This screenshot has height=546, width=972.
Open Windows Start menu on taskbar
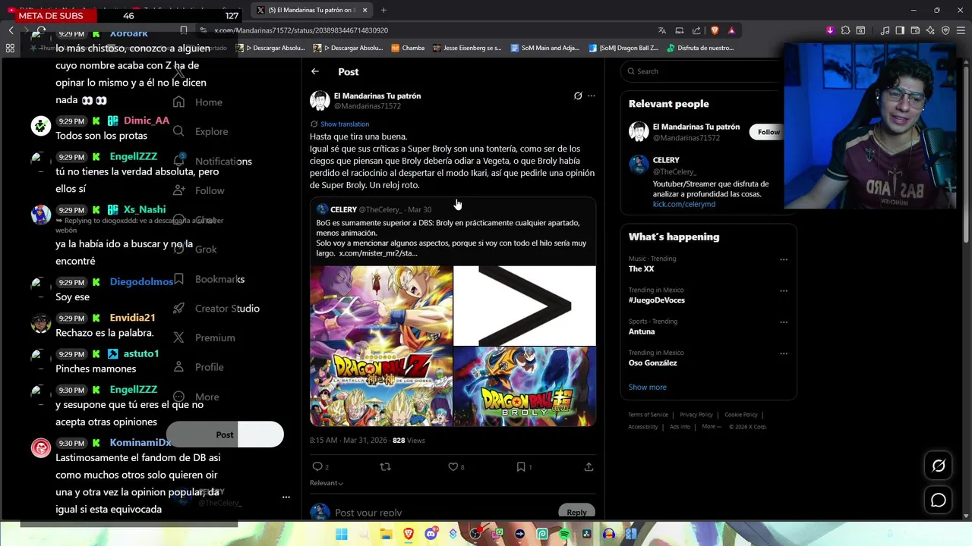[342, 534]
